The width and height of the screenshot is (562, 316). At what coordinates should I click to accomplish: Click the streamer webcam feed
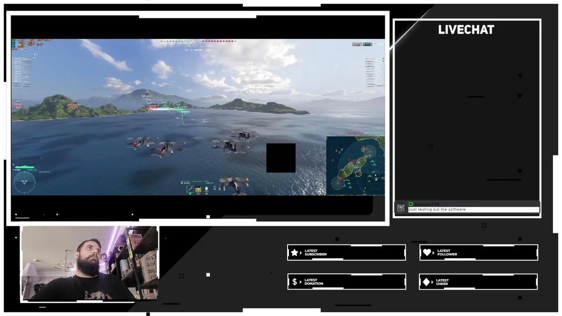click(x=90, y=263)
